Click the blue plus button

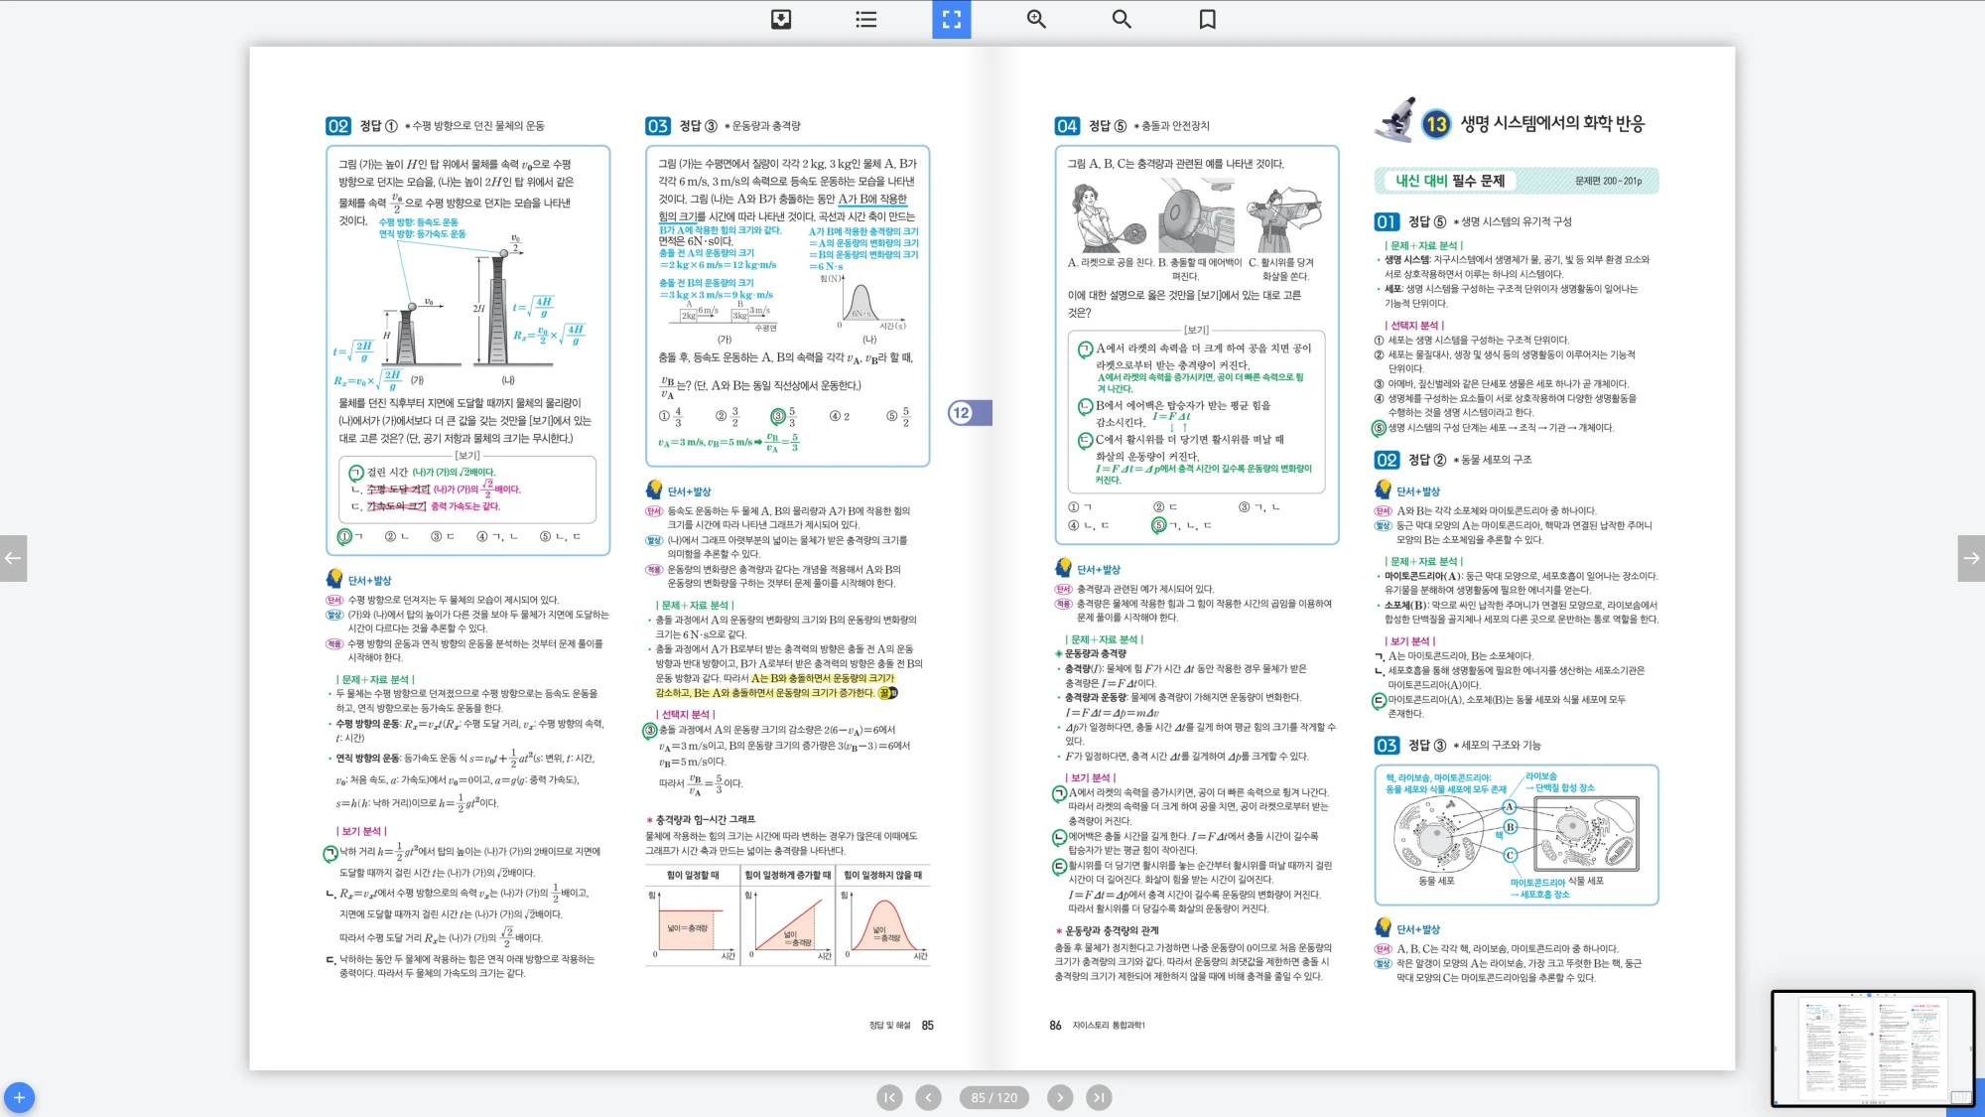point(19,1097)
